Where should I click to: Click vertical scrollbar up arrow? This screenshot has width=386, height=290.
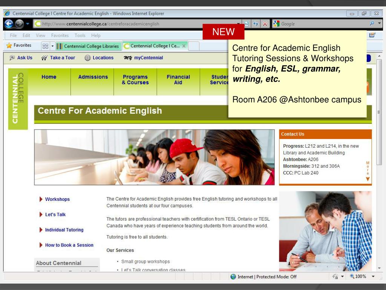tap(379, 56)
